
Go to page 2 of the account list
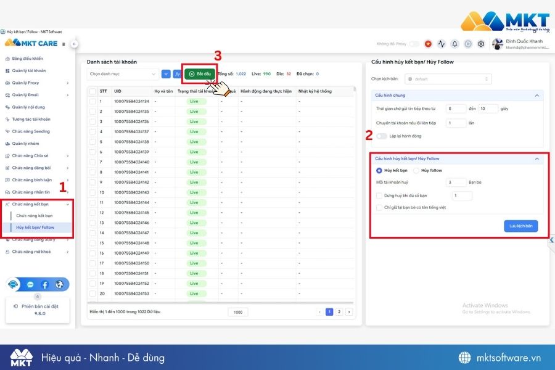339,311
